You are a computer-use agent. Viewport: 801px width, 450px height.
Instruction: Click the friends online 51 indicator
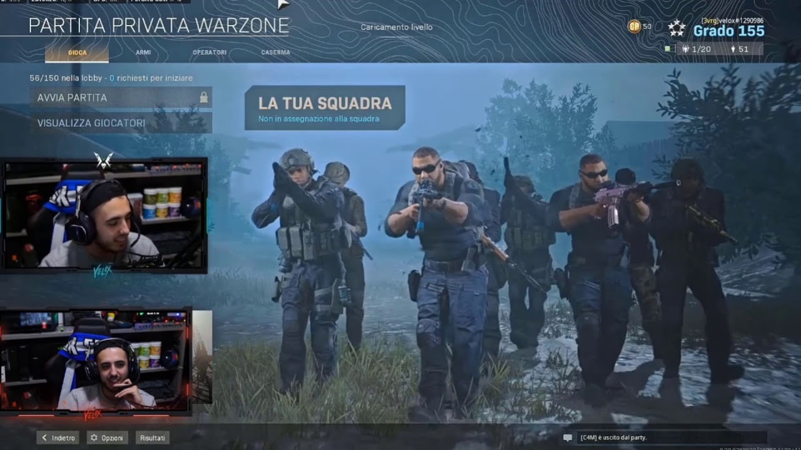click(x=739, y=49)
